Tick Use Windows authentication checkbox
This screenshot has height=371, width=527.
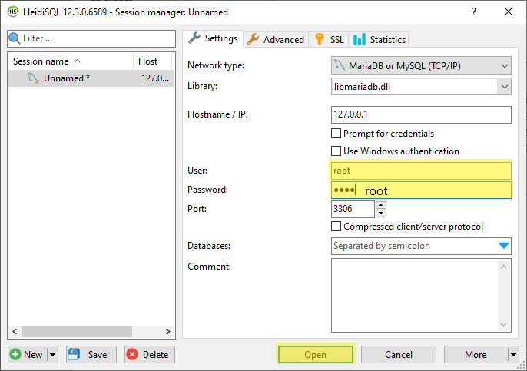coord(336,151)
